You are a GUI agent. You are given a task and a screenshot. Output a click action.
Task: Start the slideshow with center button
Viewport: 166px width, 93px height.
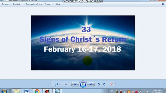(x=83, y=84)
